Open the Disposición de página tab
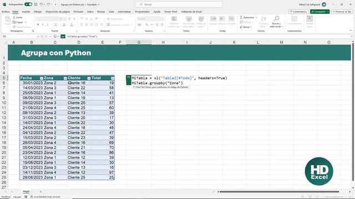This screenshot has width=355, height=199. tap(58, 12)
